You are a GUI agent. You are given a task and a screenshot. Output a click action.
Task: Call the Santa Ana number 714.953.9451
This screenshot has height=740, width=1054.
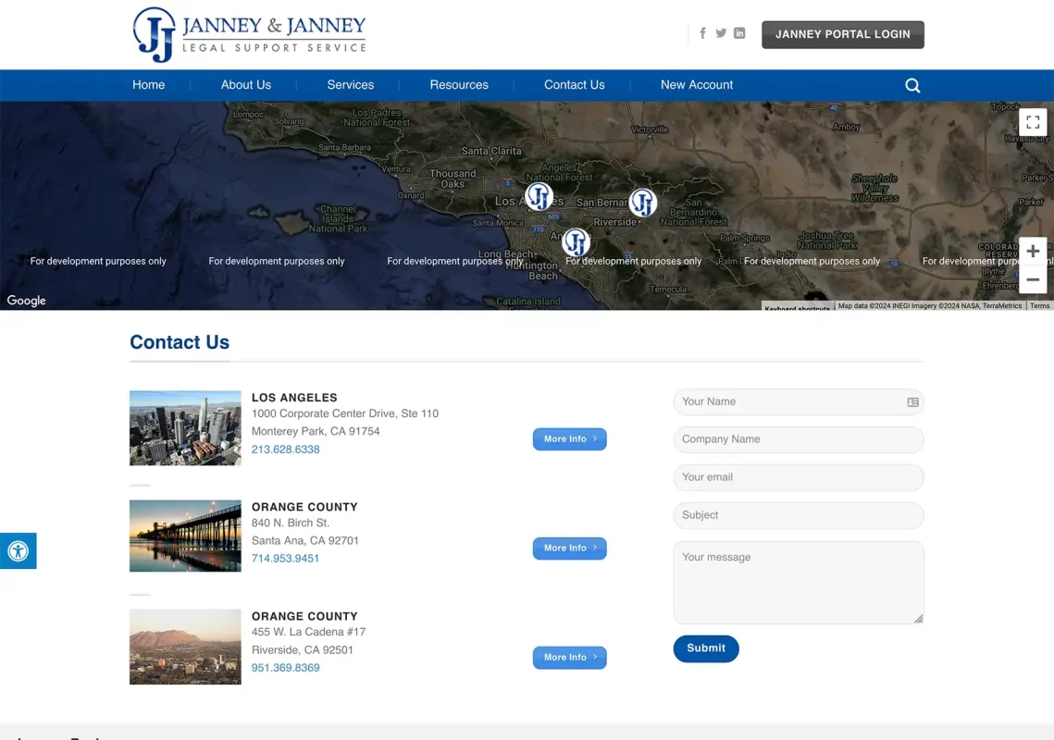tap(286, 558)
